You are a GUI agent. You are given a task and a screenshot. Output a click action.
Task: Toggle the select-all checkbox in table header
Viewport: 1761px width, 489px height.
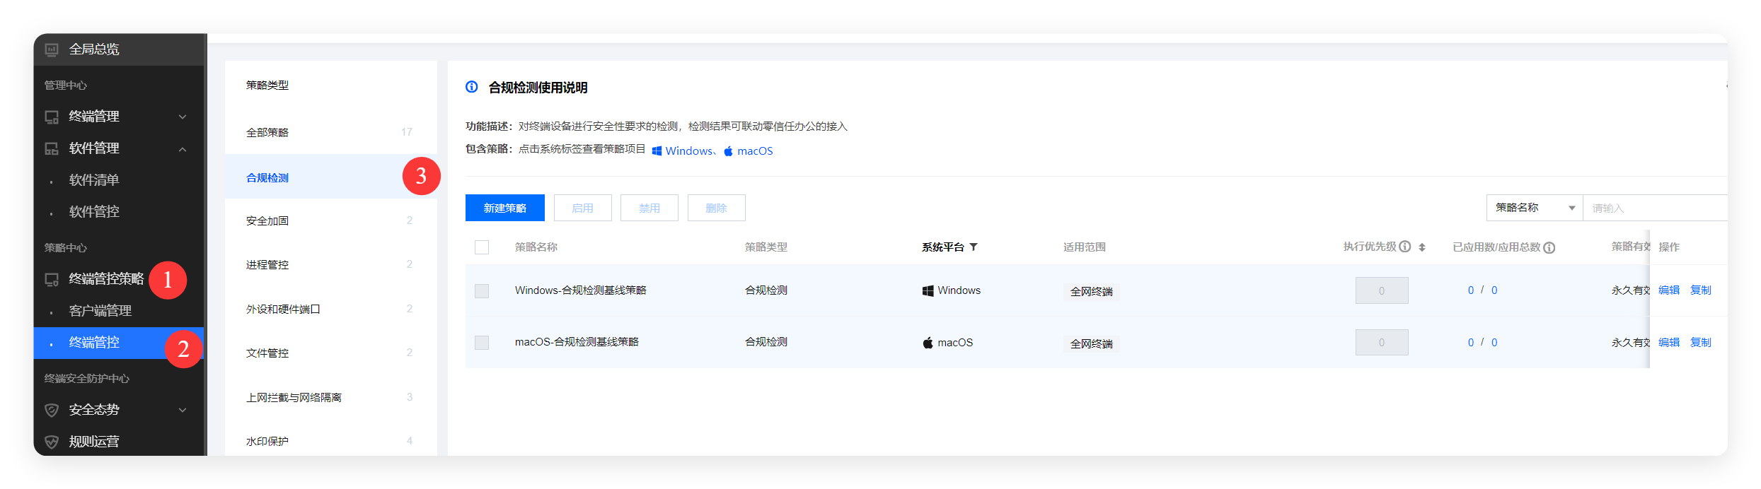[x=482, y=247]
